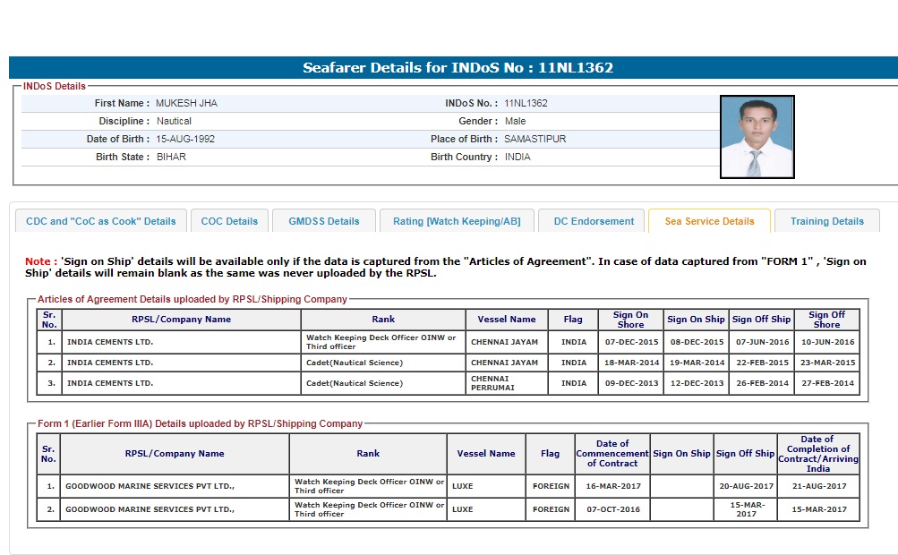
Task: Open the DC Endorsement tab
Action: pyautogui.click(x=594, y=221)
